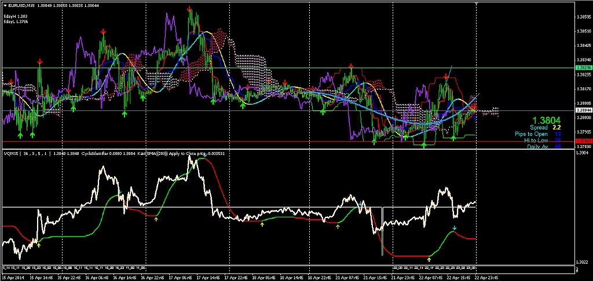Click the red sell arrow above the highest price peak
The height and width of the screenshot is (281, 593).
coord(190,8)
